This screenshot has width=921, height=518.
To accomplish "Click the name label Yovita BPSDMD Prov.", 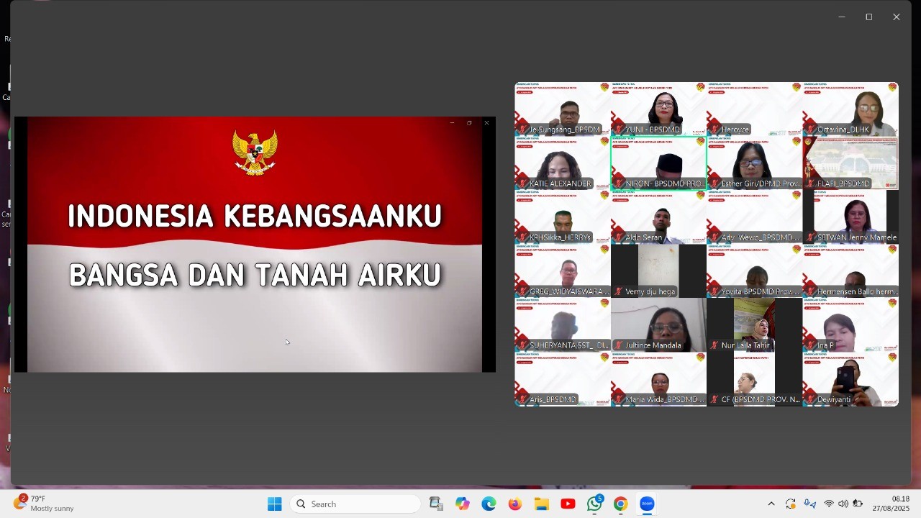I will click(761, 291).
